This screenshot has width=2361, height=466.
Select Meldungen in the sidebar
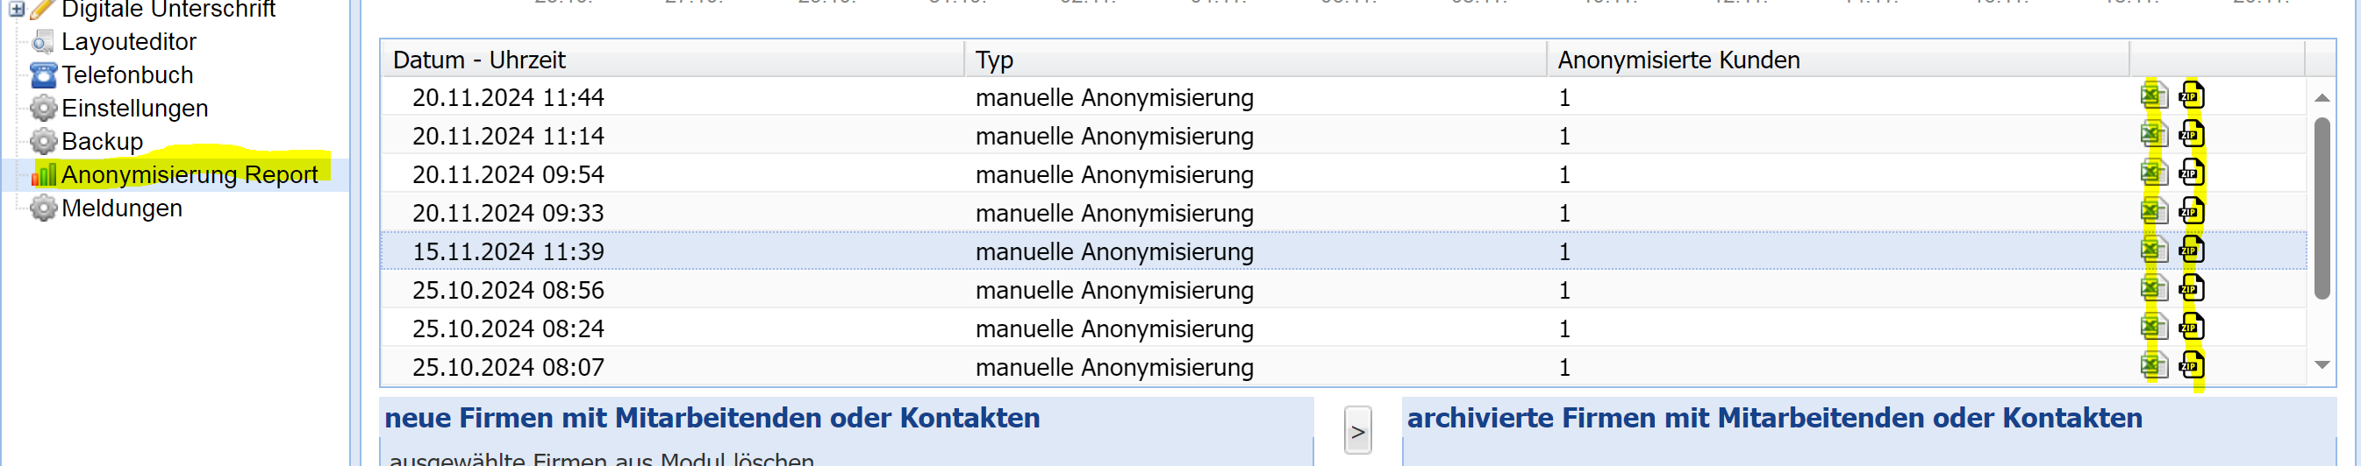122,208
